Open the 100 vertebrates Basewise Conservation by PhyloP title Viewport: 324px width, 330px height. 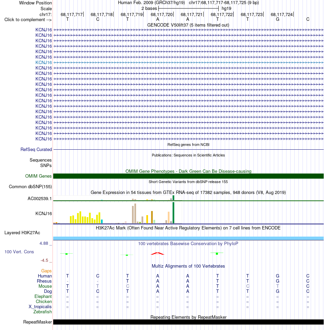click(x=188, y=243)
